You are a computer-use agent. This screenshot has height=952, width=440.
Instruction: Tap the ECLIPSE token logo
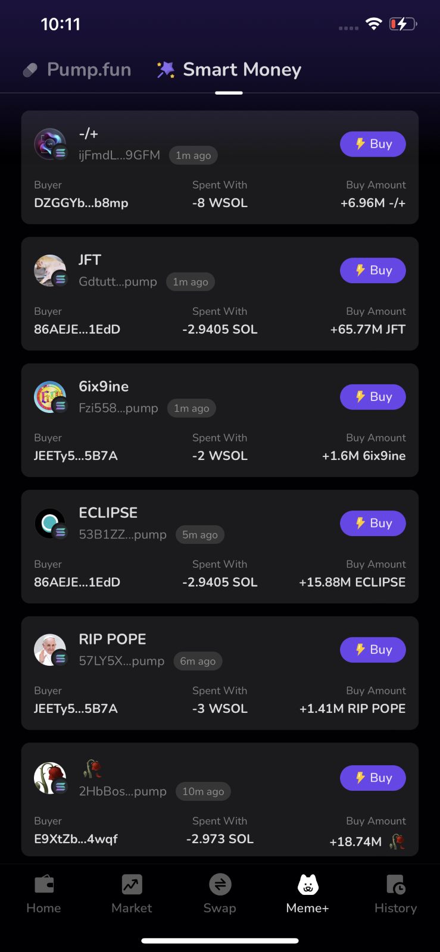tap(50, 524)
